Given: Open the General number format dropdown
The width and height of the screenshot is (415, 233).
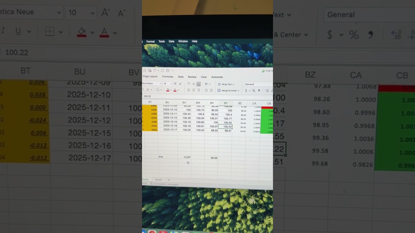Looking at the screenshot, I should pos(259,84).
